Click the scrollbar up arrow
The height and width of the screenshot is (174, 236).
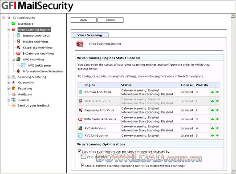(233, 16)
